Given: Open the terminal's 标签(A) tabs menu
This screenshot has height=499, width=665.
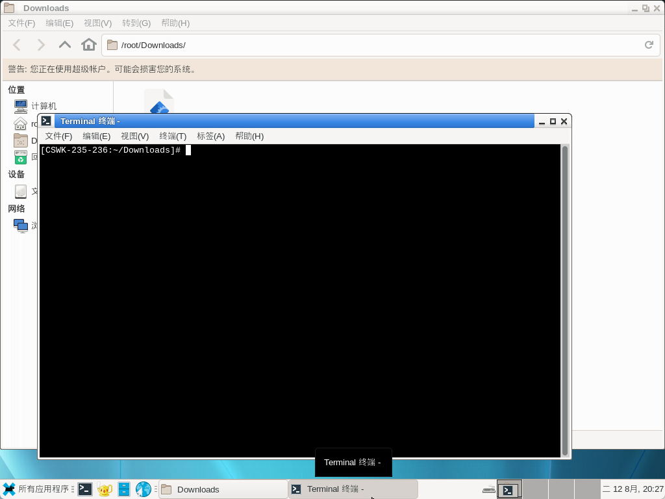Looking at the screenshot, I should pyautogui.click(x=210, y=136).
